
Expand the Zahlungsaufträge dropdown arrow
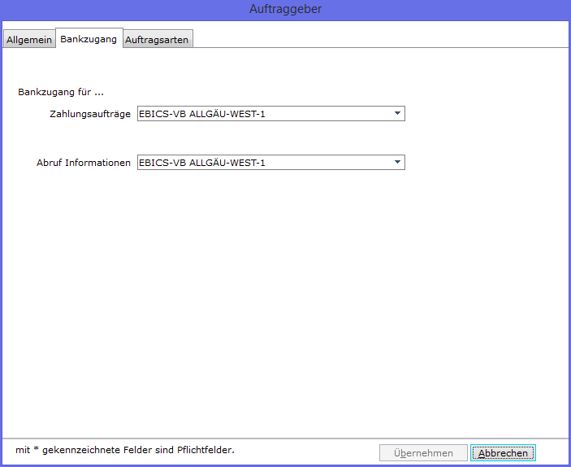point(397,113)
